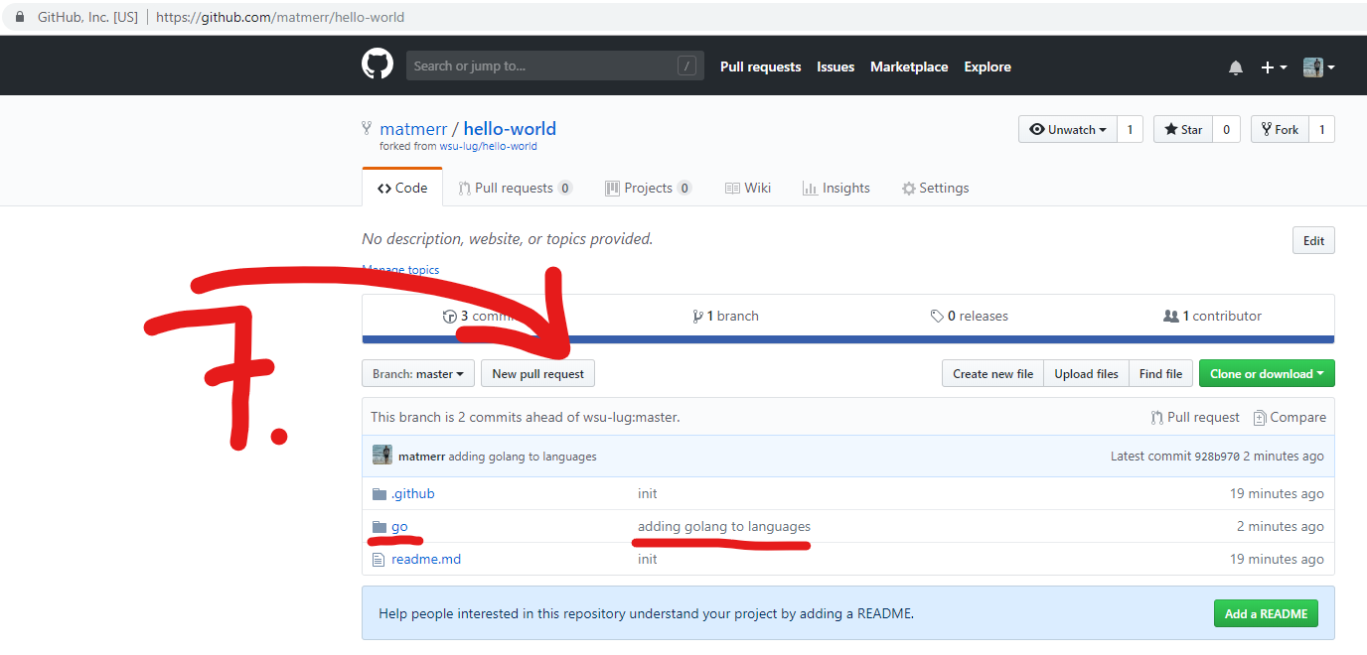View the 0 releases page
Image resolution: width=1367 pixels, height=655 pixels.
coord(969,316)
